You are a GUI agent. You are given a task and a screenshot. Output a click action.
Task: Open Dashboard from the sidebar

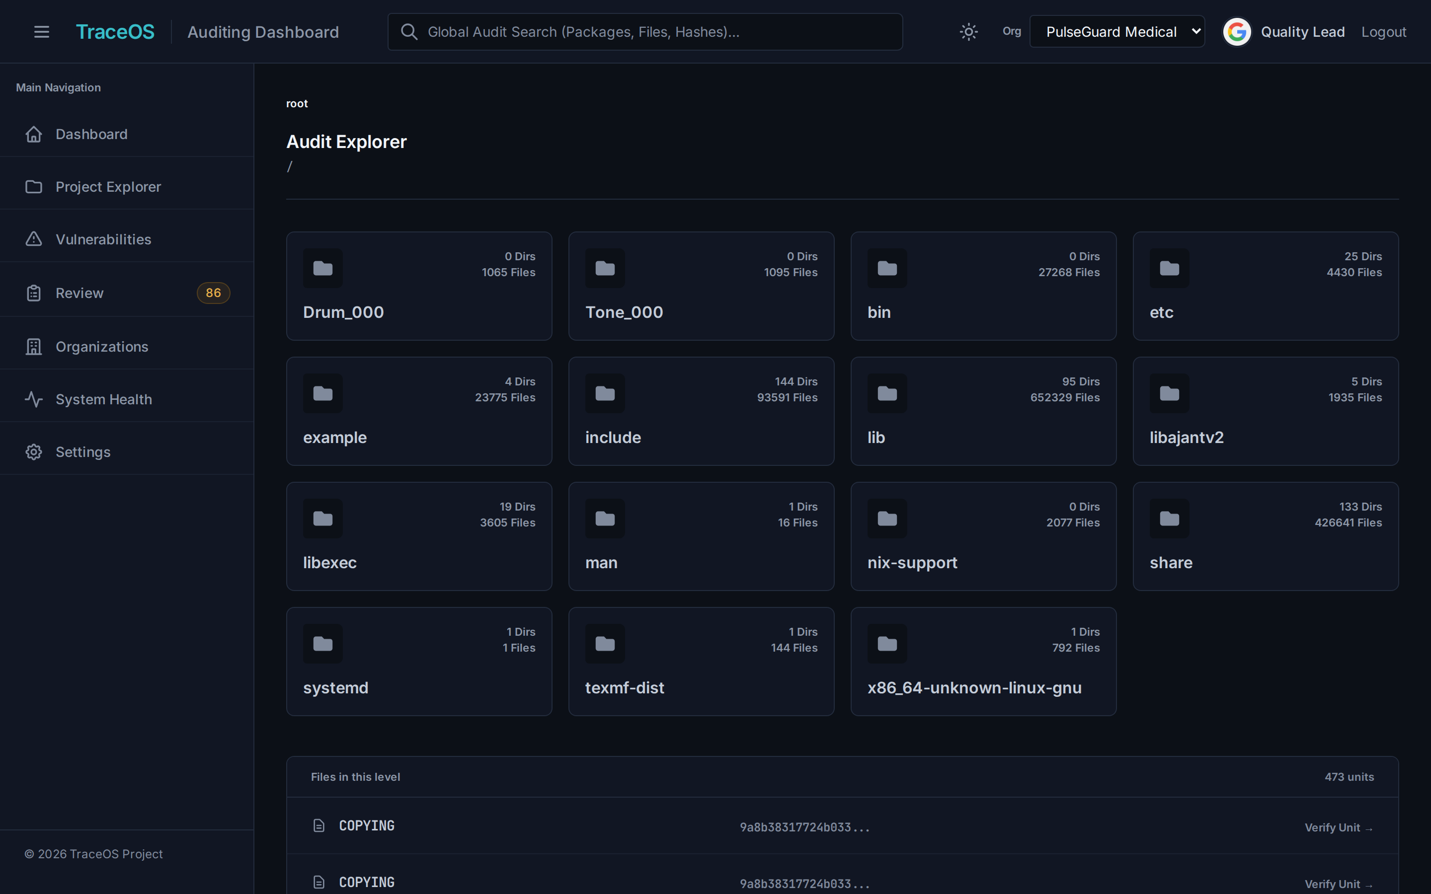click(x=127, y=134)
